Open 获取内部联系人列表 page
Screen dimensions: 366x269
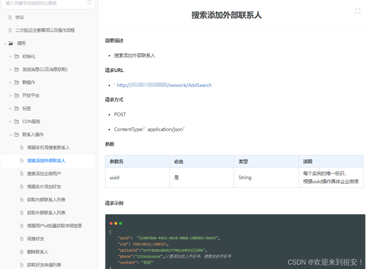pyautogui.click(x=46, y=200)
